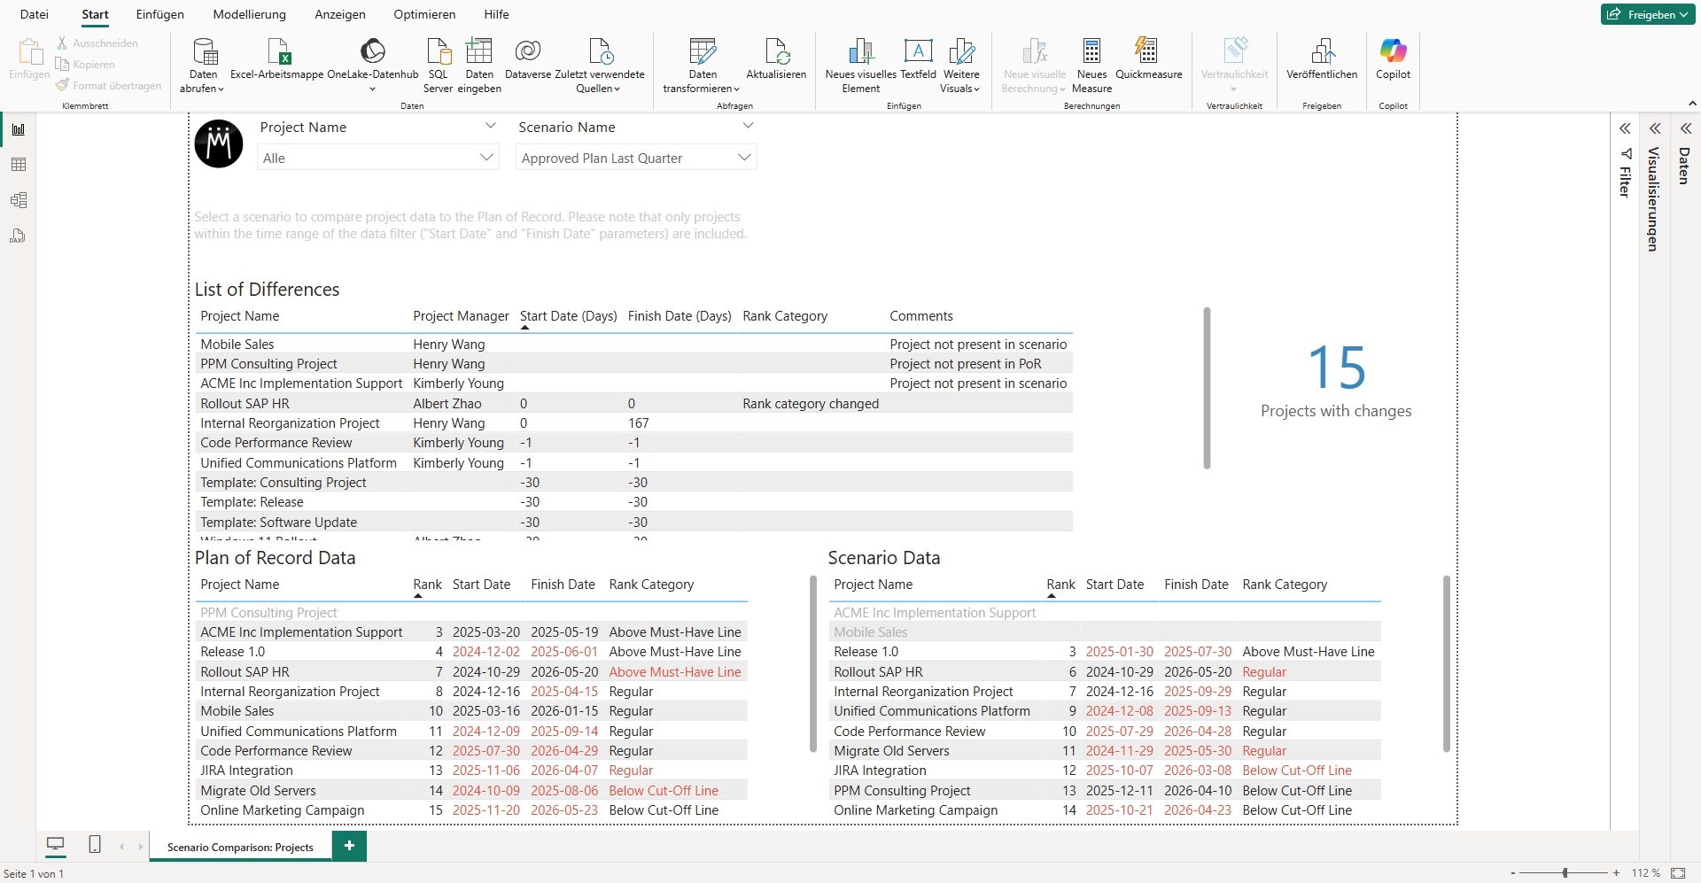Screen dimensions: 1701x883
Task: Open the Datei menu
Action: 35,14
